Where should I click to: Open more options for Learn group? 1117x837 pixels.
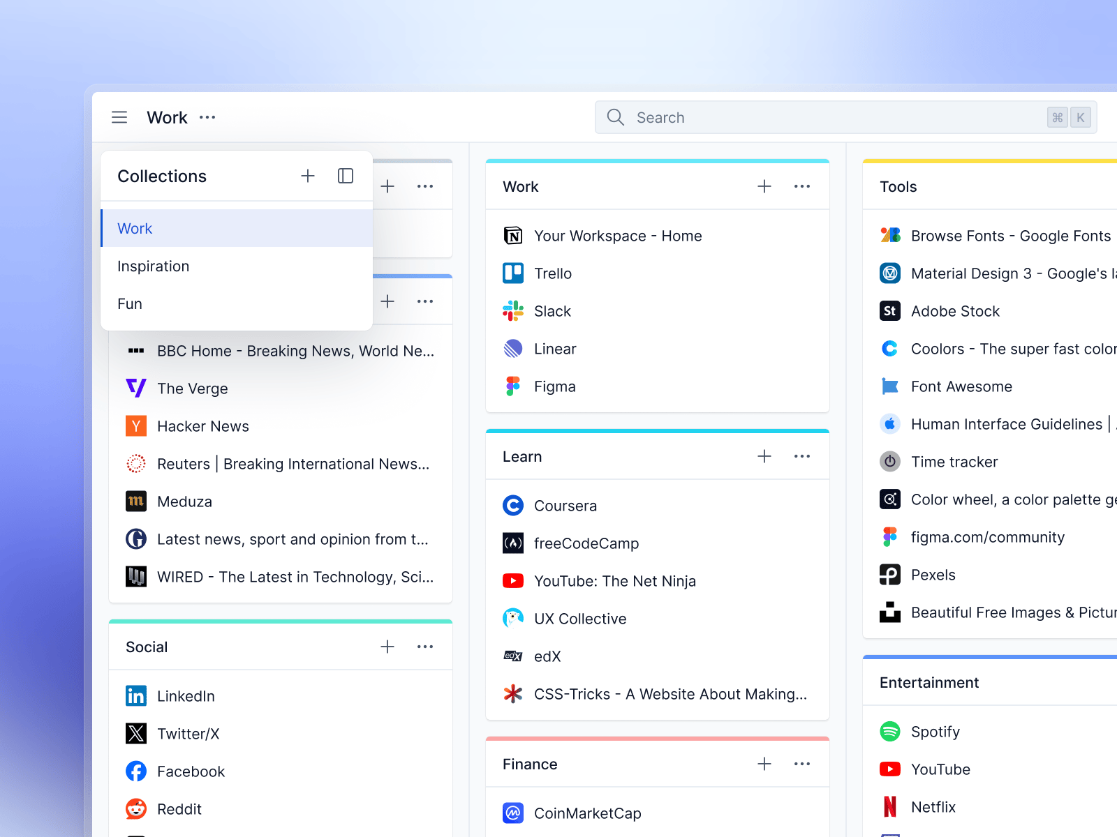(802, 456)
